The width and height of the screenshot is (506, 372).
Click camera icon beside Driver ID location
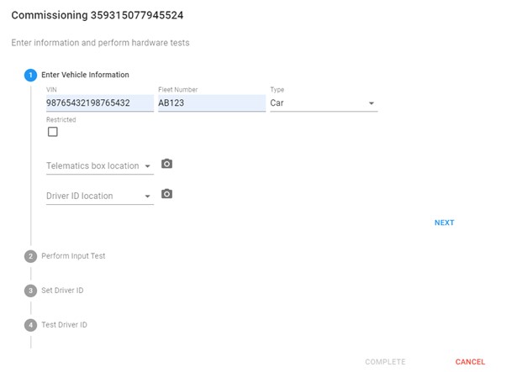click(166, 194)
